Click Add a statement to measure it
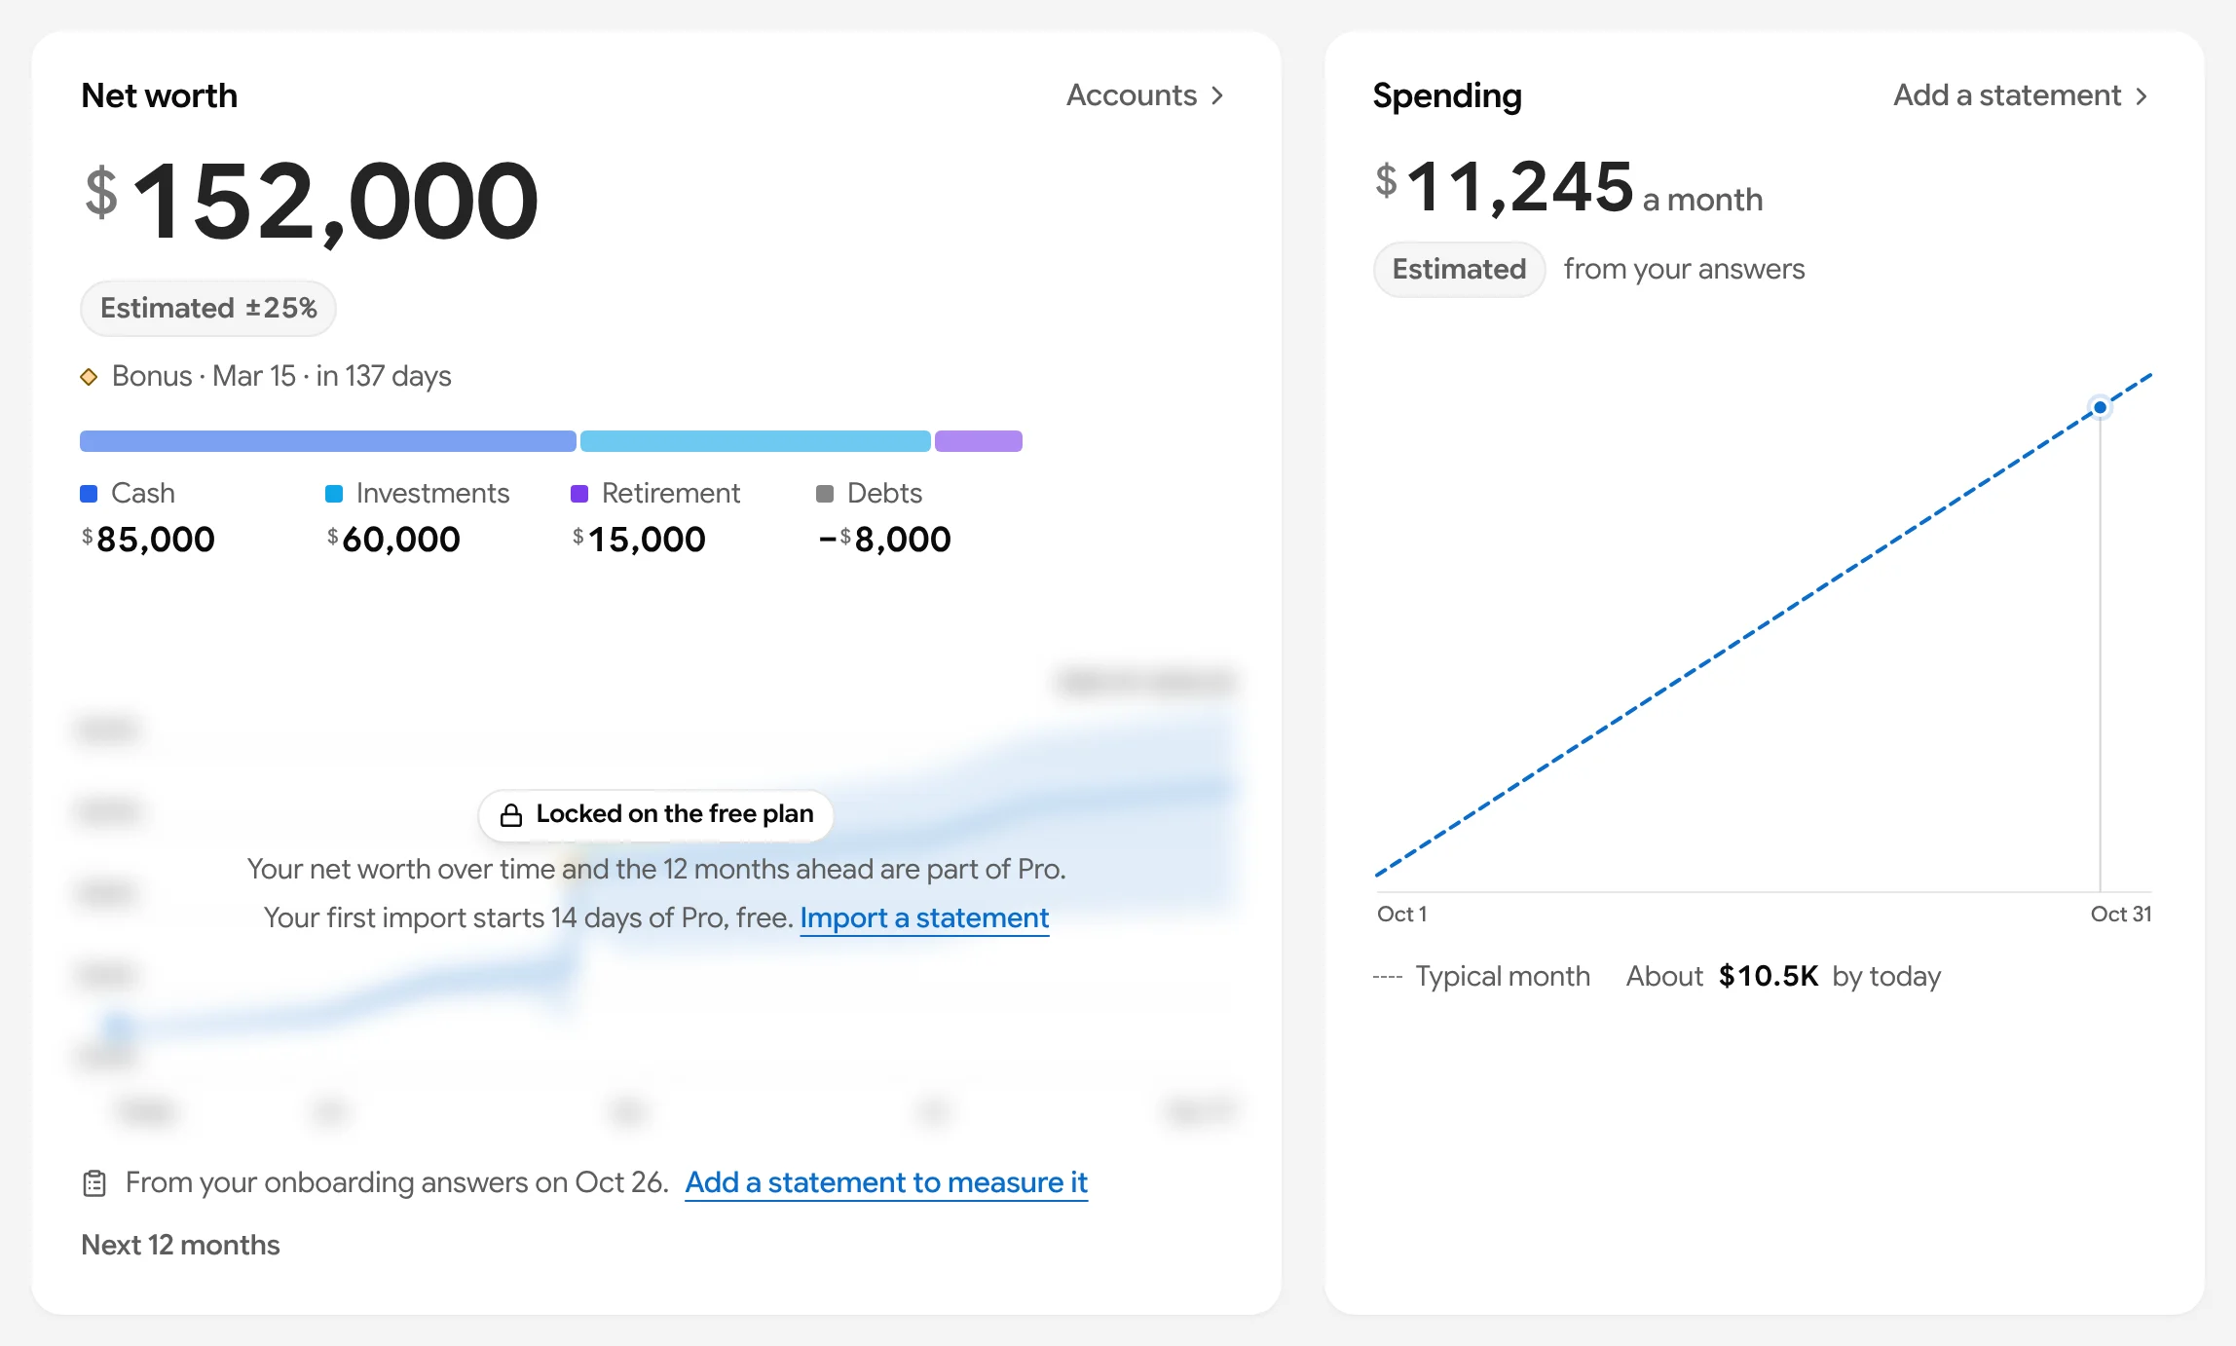 tap(886, 1182)
